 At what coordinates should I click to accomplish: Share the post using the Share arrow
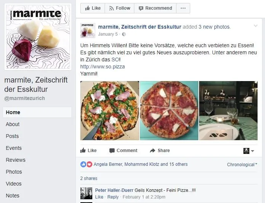point(160,150)
